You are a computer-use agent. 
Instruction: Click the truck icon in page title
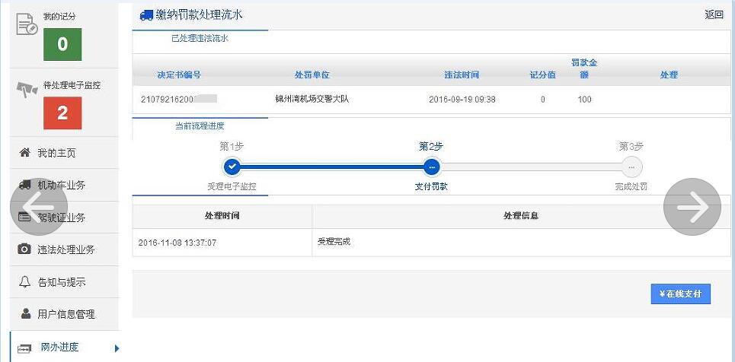pyautogui.click(x=146, y=15)
